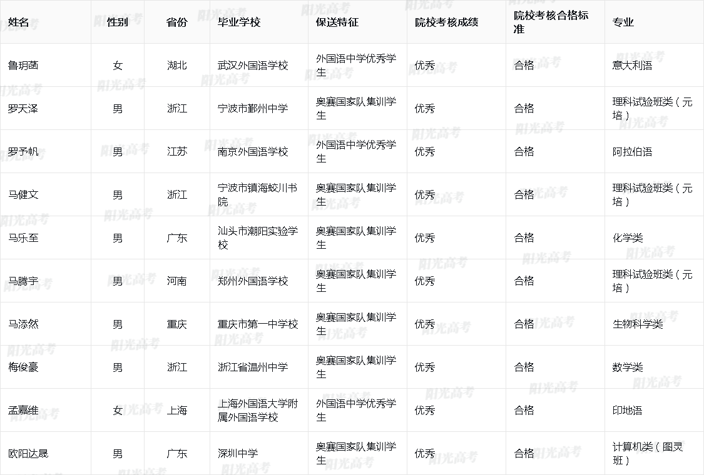The width and height of the screenshot is (704, 475).
Task: Click the major 生物科学类
Action: [638, 324]
